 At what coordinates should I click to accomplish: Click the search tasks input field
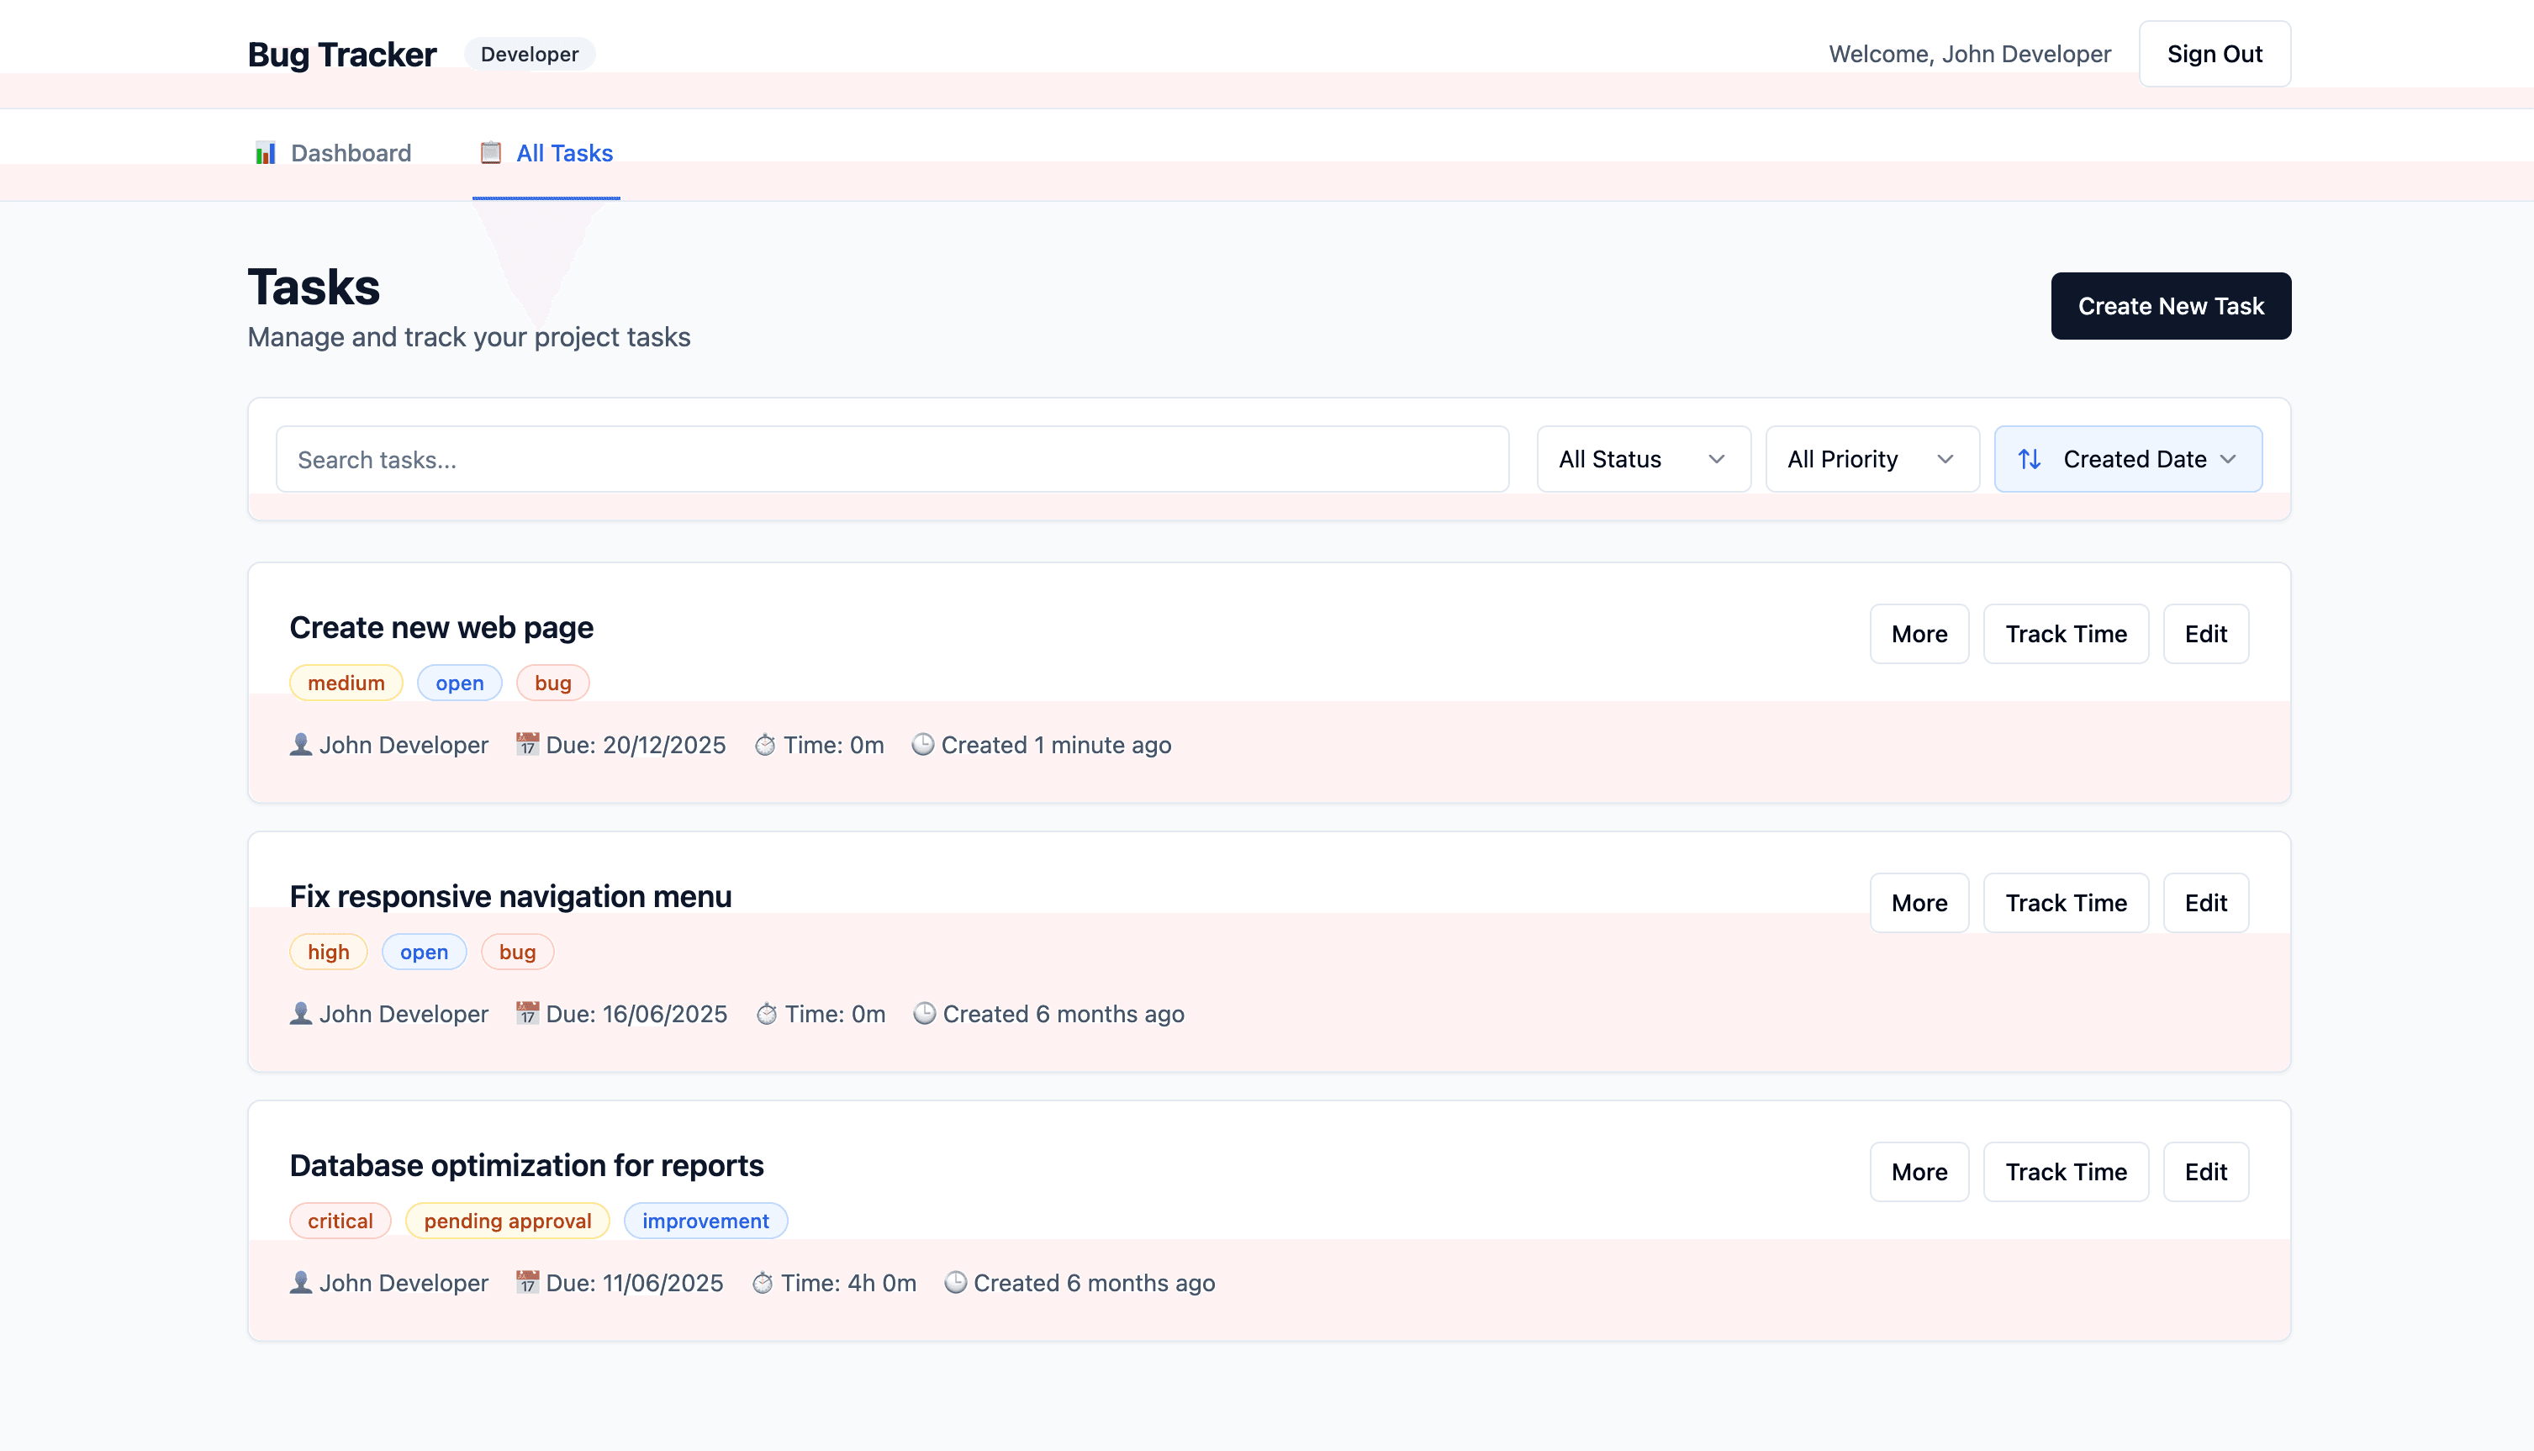pyautogui.click(x=893, y=458)
